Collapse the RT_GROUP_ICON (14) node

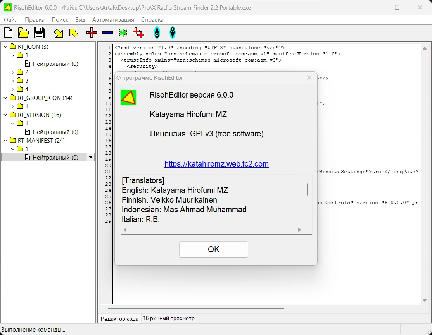point(5,98)
